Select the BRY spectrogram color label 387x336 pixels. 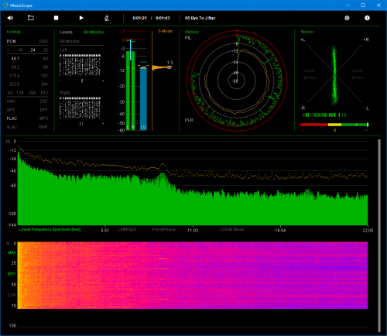12,274
